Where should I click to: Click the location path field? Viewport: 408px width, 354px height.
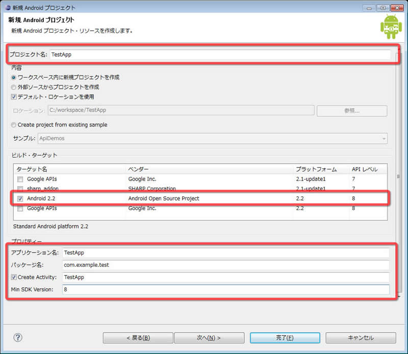pyautogui.click(x=181, y=110)
